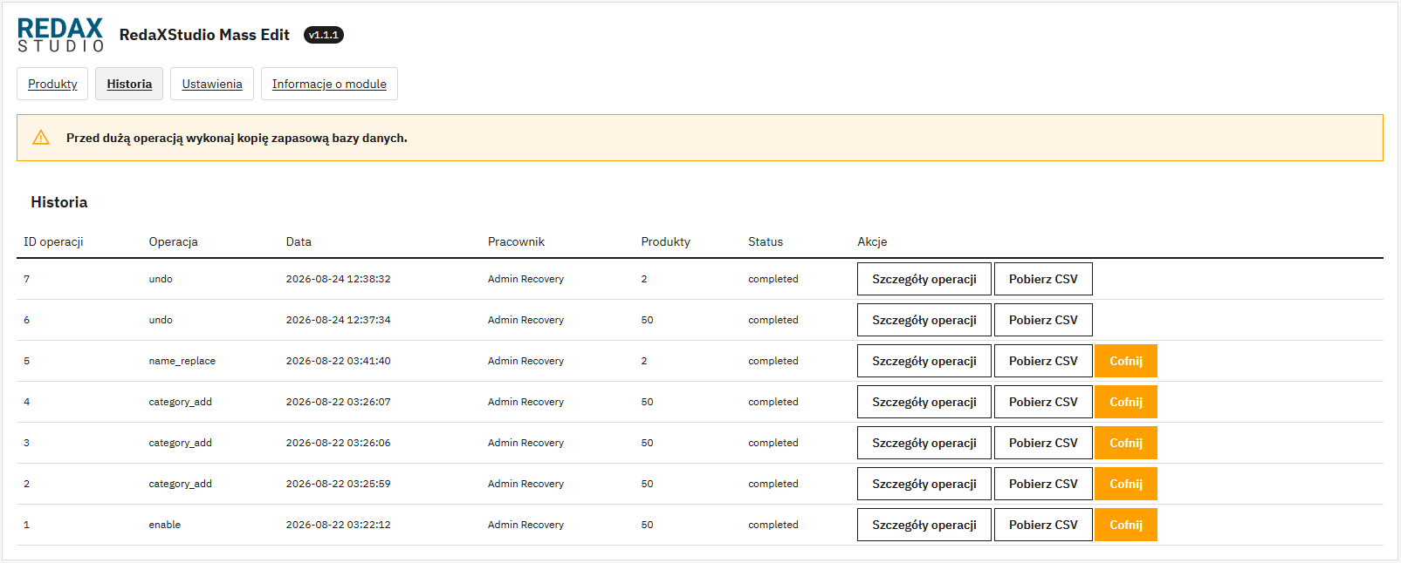Screen dimensions: 1401x563
Task: Open the Produkty tab
Action: click(52, 84)
